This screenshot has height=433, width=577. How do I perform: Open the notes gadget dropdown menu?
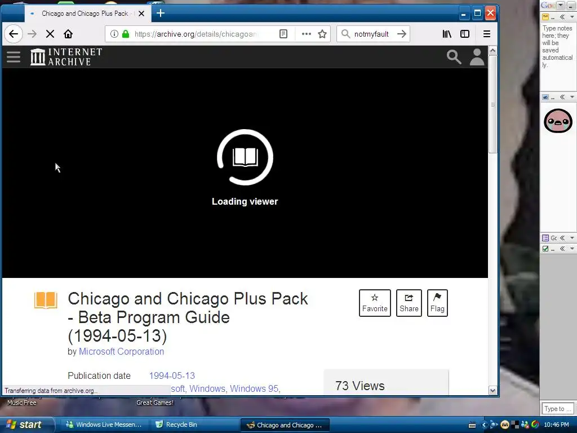click(572, 17)
